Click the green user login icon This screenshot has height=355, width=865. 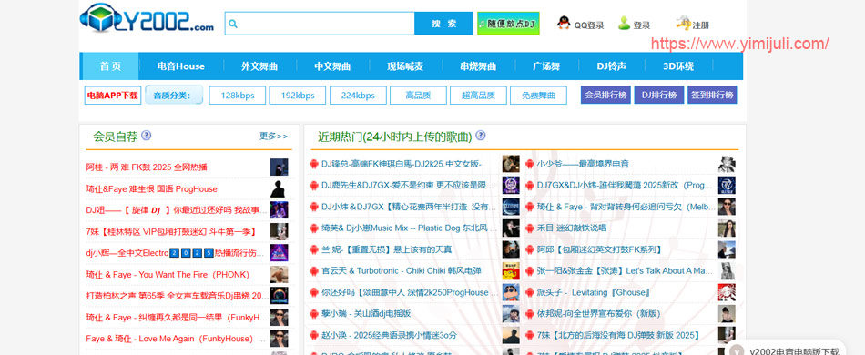[624, 23]
